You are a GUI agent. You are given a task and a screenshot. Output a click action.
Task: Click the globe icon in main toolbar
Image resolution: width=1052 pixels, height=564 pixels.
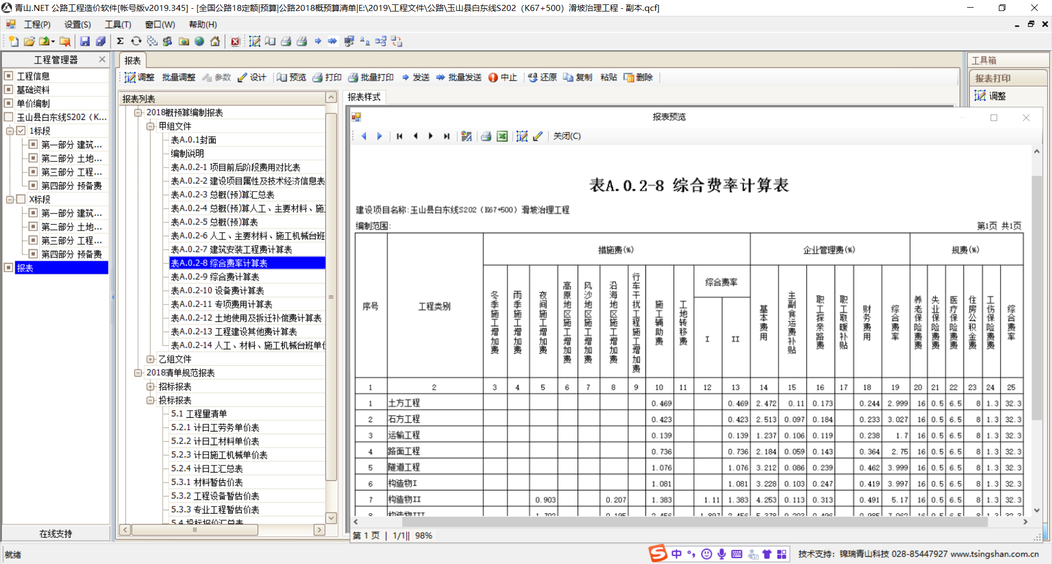click(199, 41)
